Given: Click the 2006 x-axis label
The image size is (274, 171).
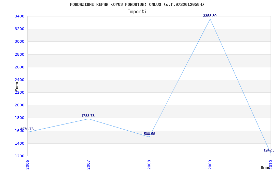Looking at the screenshot, I should 28,165.
